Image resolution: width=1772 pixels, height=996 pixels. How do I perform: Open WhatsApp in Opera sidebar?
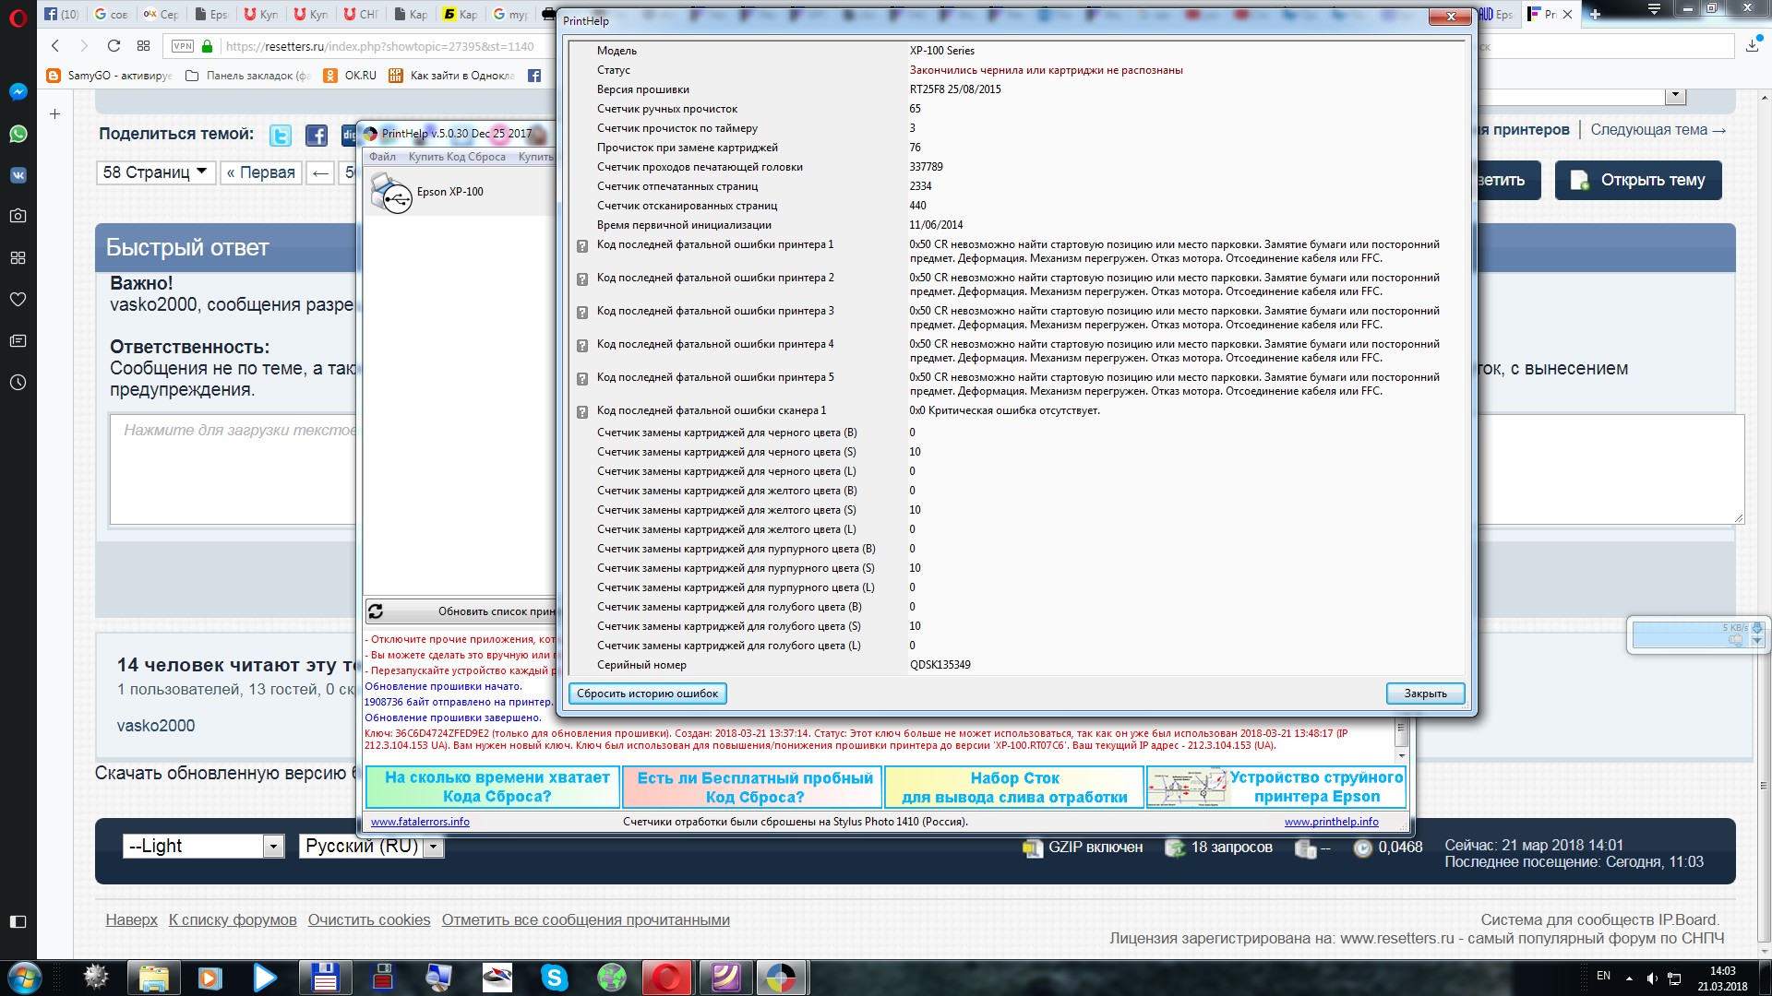pyautogui.click(x=18, y=134)
